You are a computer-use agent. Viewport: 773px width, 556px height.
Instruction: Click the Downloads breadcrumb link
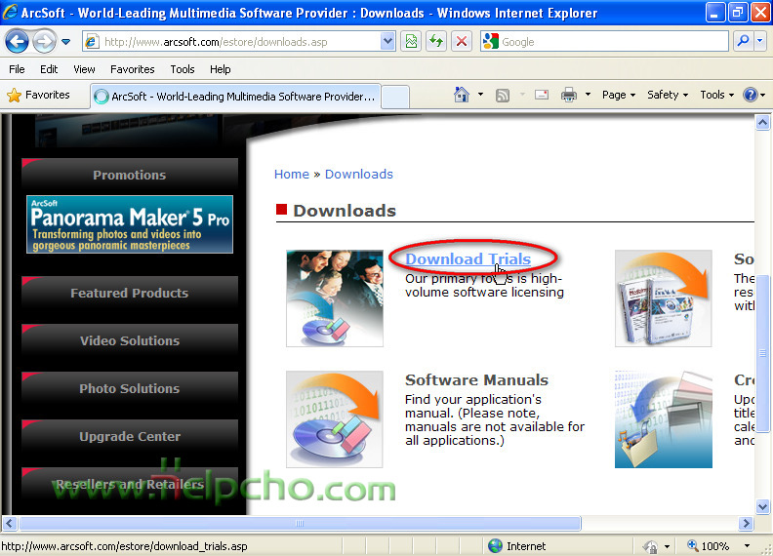359,174
